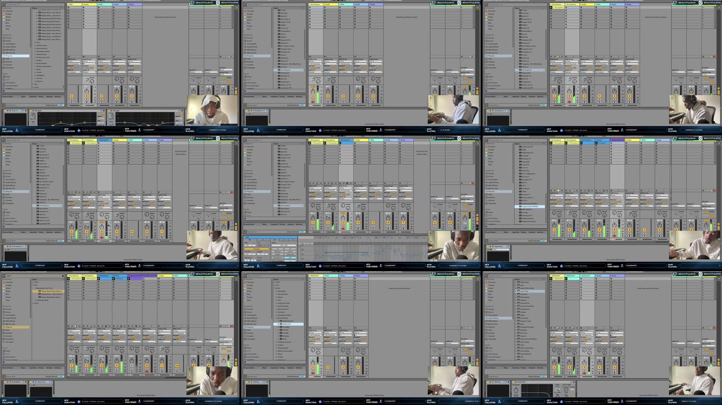722x405 pixels.
Task: Collapse the expanded Roland Cloud folder
Action: pyautogui.click(x=276, y=318)
